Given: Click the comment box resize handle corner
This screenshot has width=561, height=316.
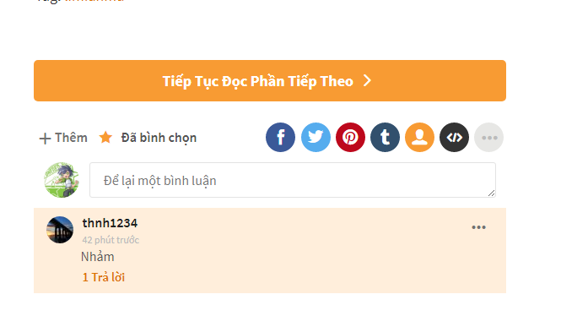Looking at the screenshot, I should [x=491, y=193].
